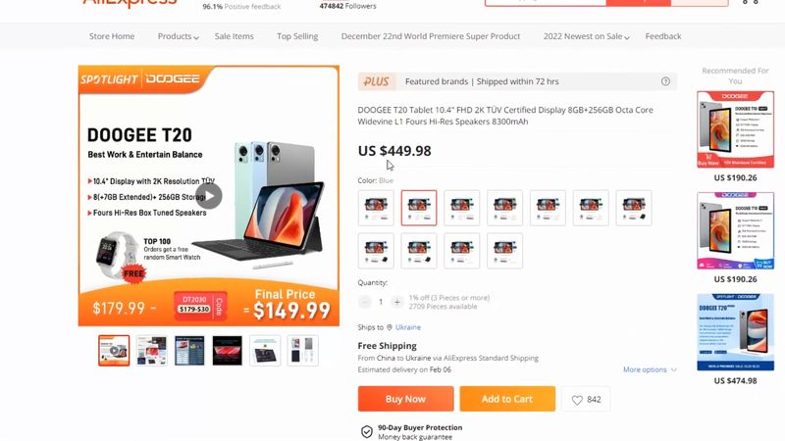Select the first color variant swatch
Screen dimensions: 785x441
[x=376, y=208]
